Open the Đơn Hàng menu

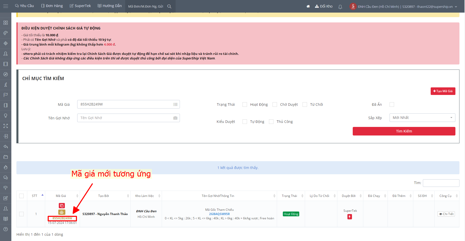[x=52, y=6]
